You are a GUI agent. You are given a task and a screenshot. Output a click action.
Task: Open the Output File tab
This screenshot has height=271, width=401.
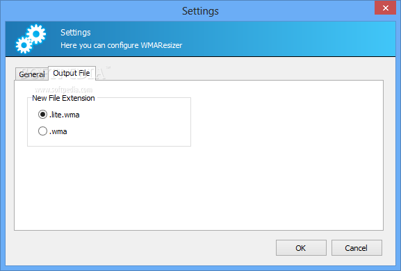[x=72, y=73]
